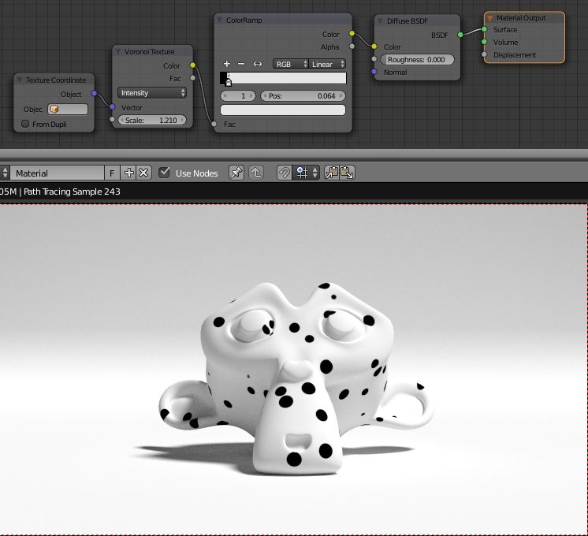Click Diffuse BSDF Normal input socket
The image size is (588, 536).
374,72
